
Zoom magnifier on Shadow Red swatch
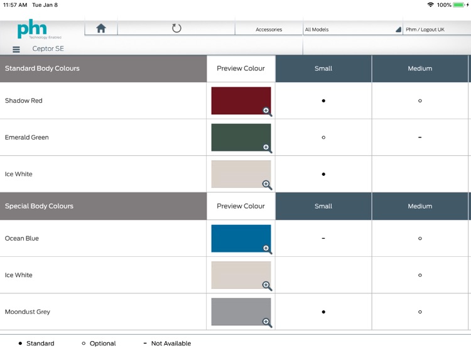pos(267,111)
